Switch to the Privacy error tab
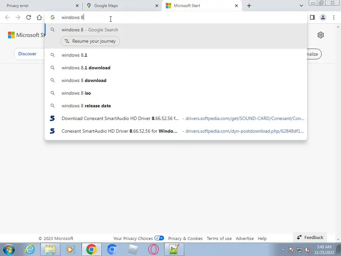 [x=41, y=6]
